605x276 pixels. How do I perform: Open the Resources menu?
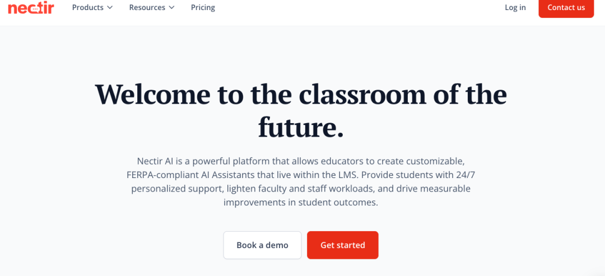pyautogui.click(x=147, y=7)
